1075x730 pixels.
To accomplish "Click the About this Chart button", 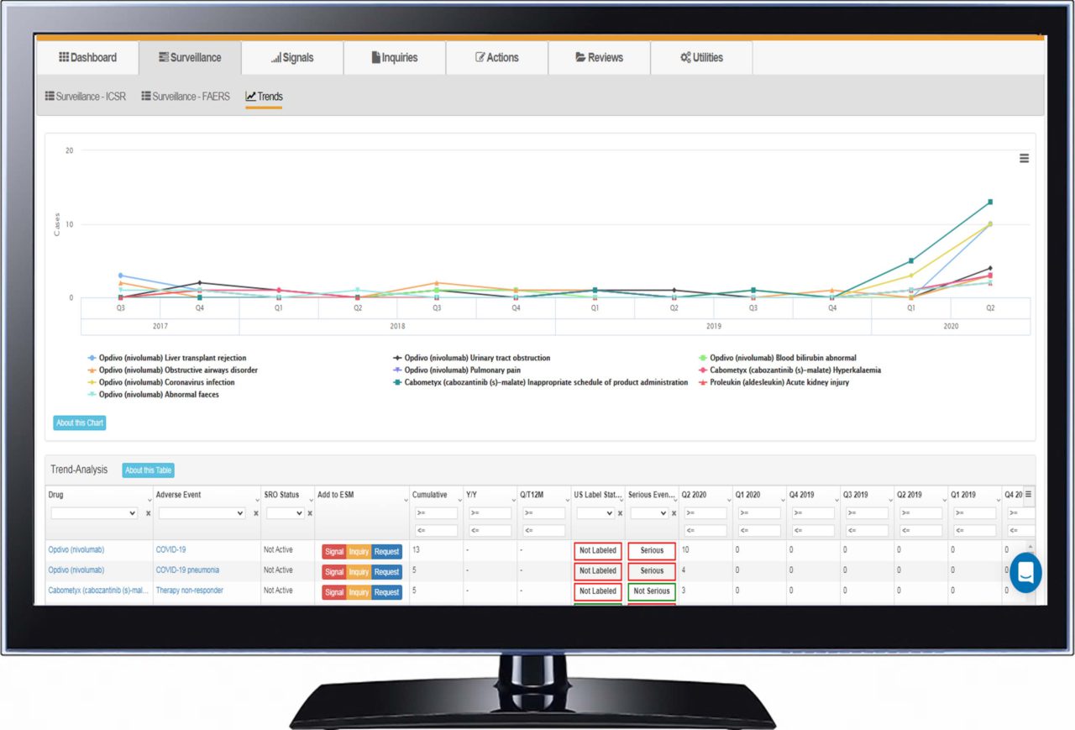I will point(80,423).
